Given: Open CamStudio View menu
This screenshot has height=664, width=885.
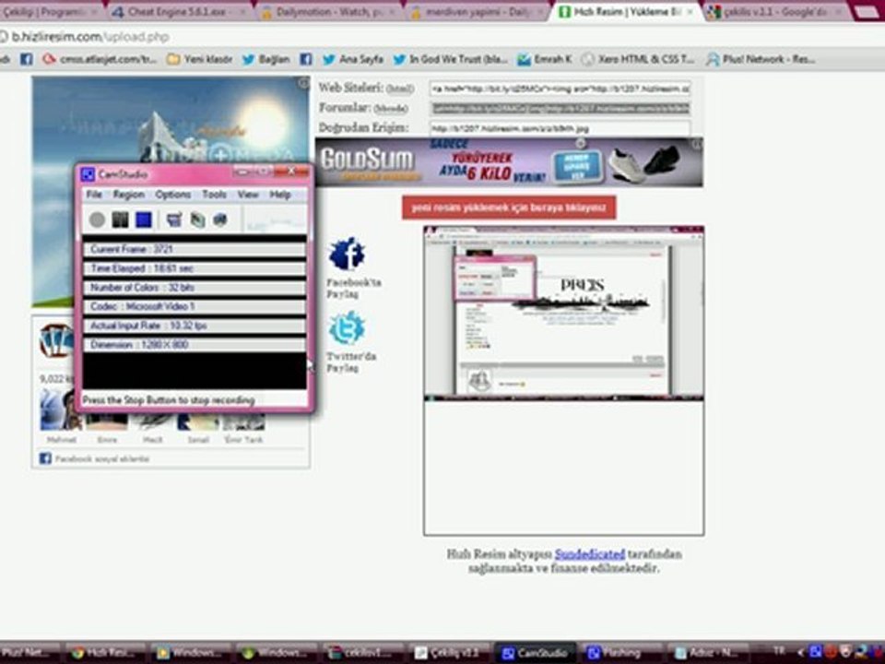Looking at the screenshot, I should (248, 195).
